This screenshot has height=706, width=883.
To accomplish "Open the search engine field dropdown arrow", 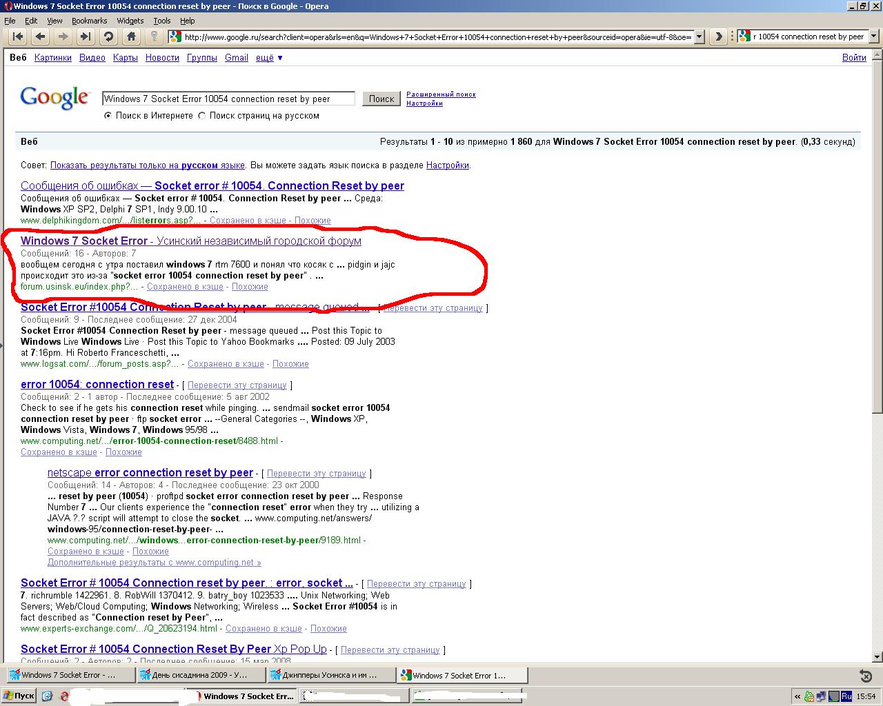I will pyautogui.click(x=874, y=37).
